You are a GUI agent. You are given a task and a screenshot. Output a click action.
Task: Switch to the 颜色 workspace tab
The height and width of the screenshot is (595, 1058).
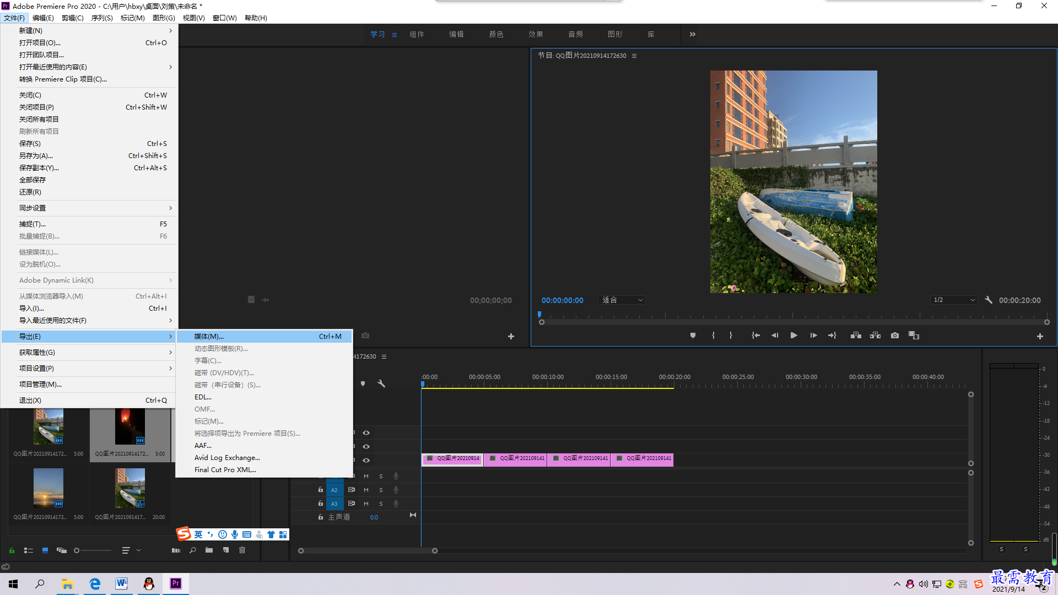click(496, 34)
